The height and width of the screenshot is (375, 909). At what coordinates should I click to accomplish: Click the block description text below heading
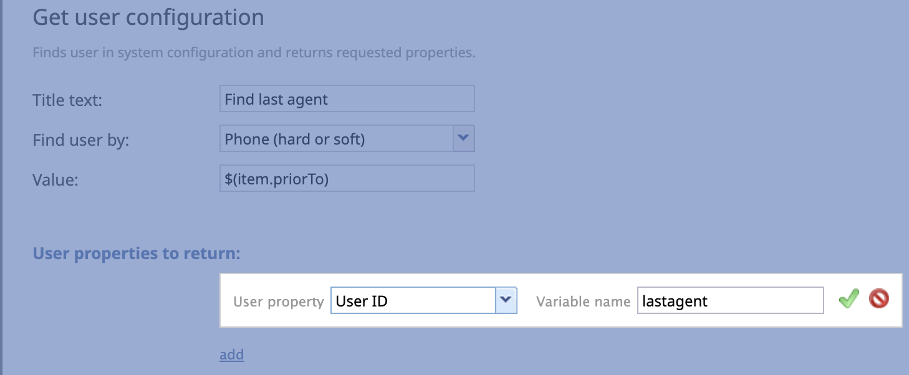pyautogui.click(x=254, y=52)
